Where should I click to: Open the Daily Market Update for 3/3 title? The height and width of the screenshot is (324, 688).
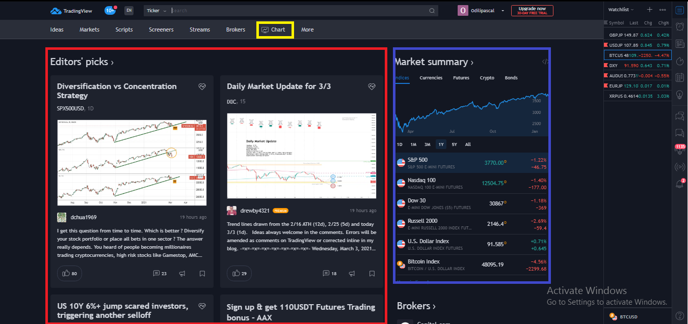(x=279, y=86)
